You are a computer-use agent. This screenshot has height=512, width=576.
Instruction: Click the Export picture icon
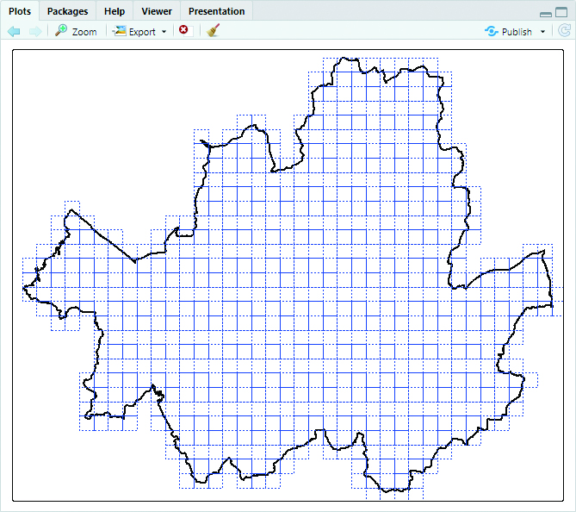120,31
